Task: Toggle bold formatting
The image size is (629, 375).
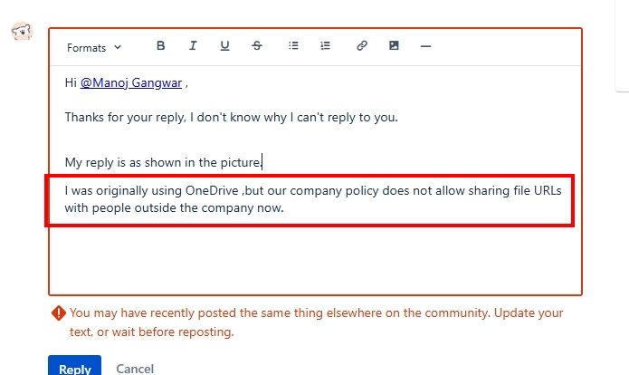Action: (160, 46)
